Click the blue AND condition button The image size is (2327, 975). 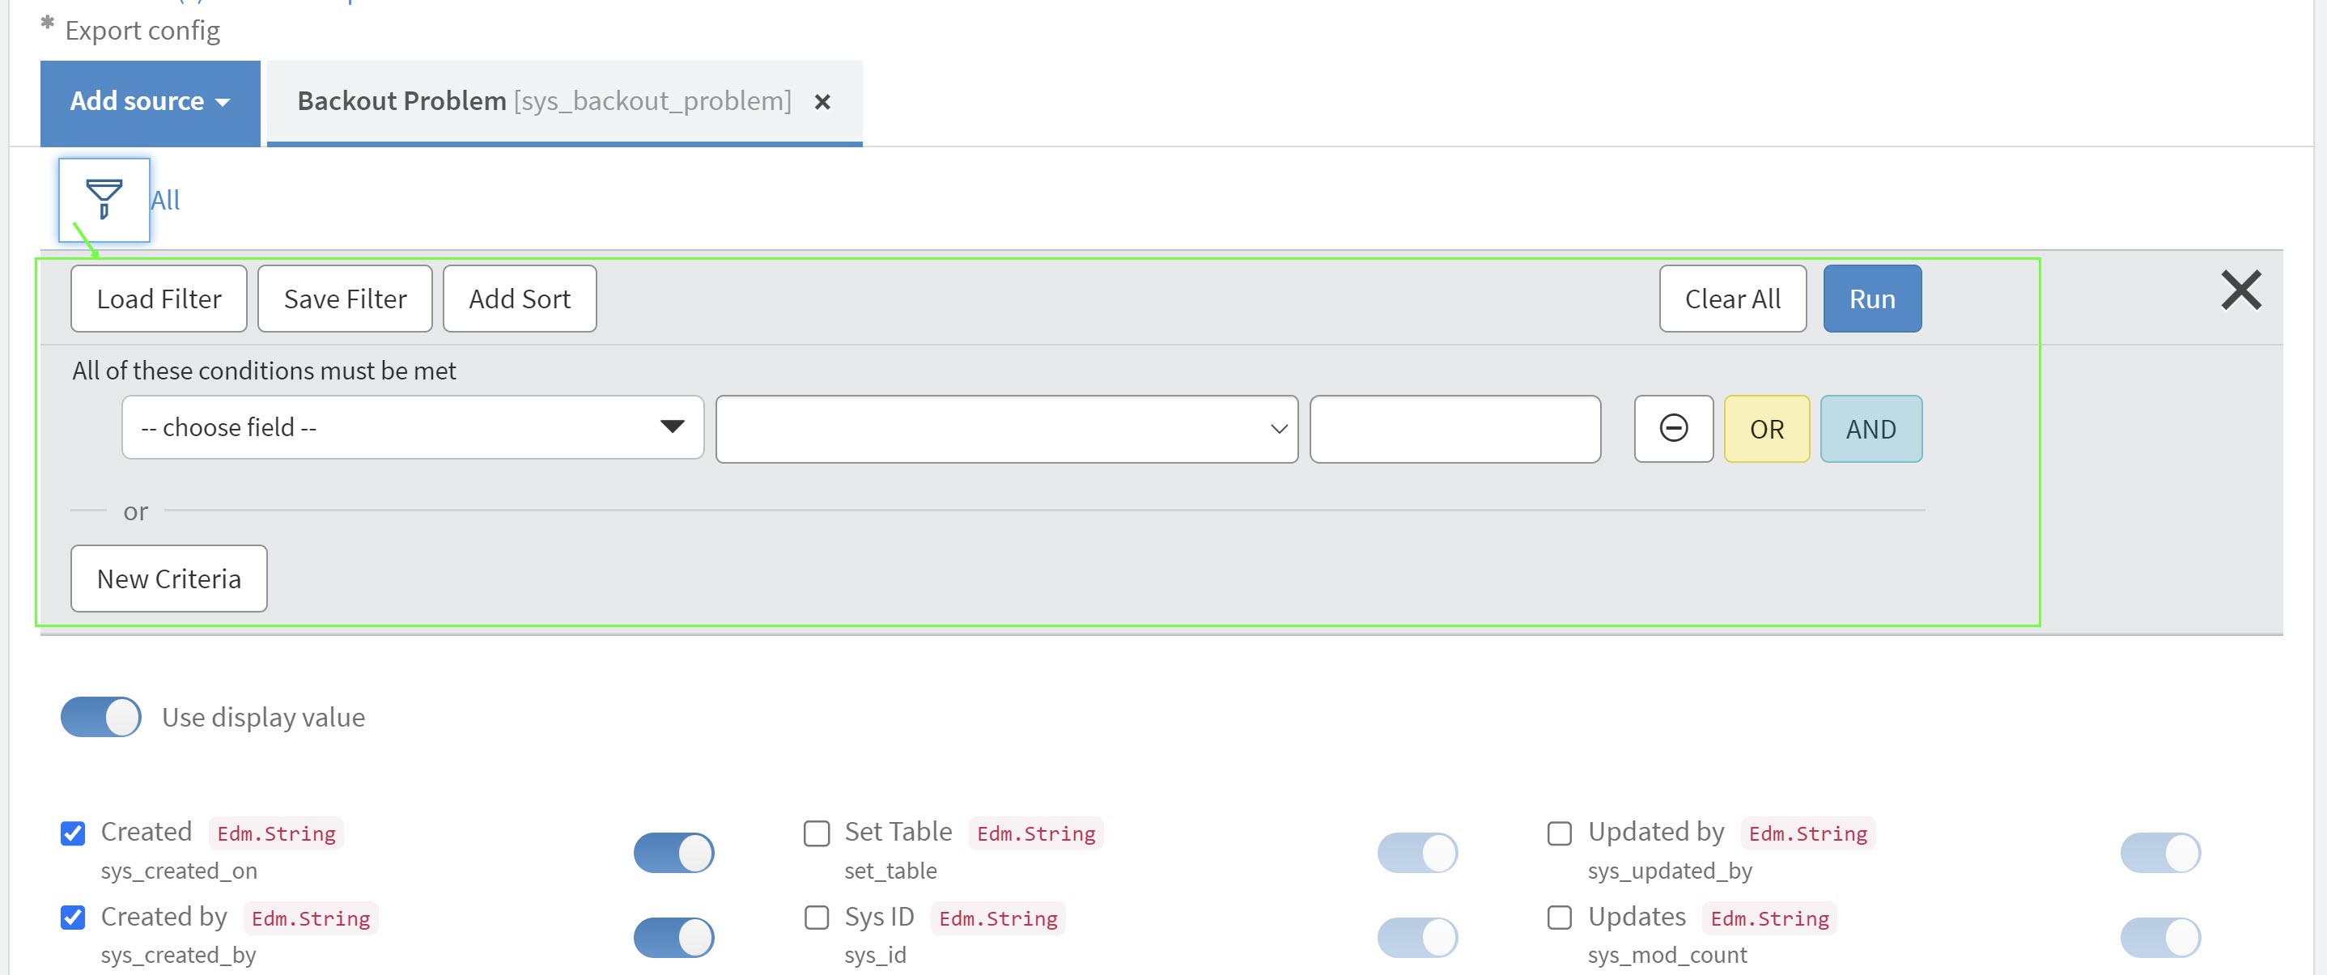click(x=1871, y=430)
